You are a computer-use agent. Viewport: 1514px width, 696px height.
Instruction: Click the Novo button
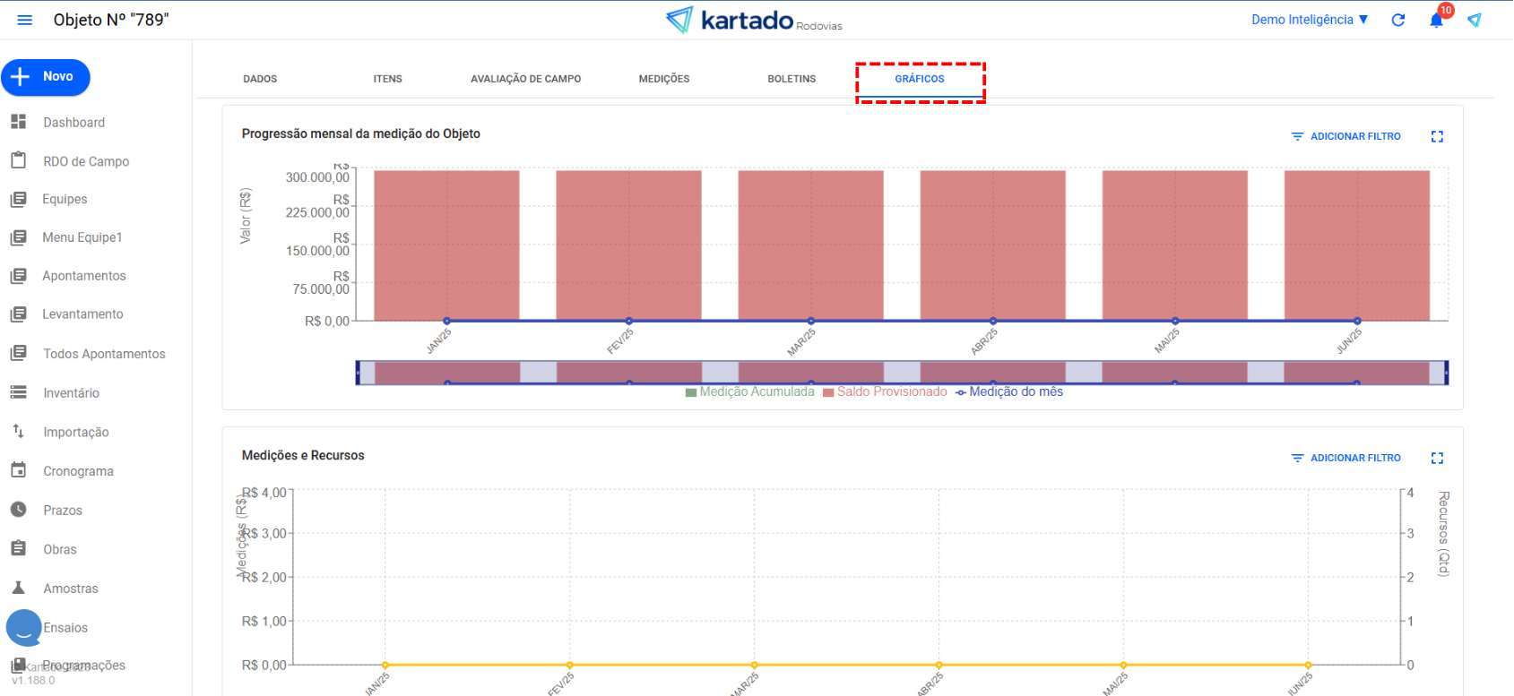(x=46, y=77)
